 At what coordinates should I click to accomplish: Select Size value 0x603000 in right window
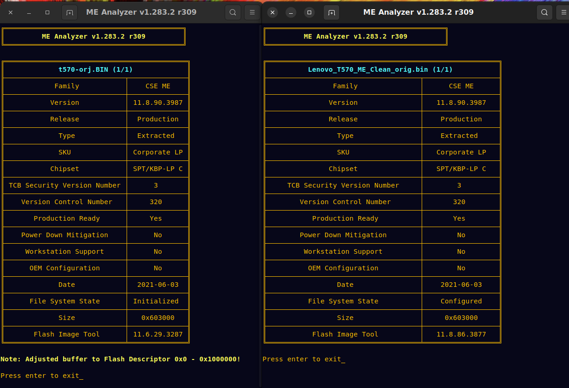click(461, 318)
